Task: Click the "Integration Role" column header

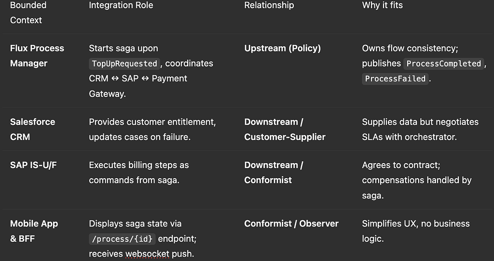Action: click(x=121, y=5)
